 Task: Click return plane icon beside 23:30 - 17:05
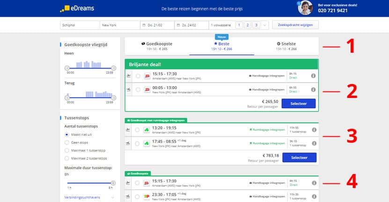click(x=128, y=196)
